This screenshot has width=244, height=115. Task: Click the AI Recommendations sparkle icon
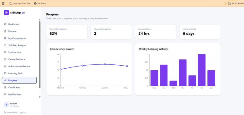[x=5, y=66]
